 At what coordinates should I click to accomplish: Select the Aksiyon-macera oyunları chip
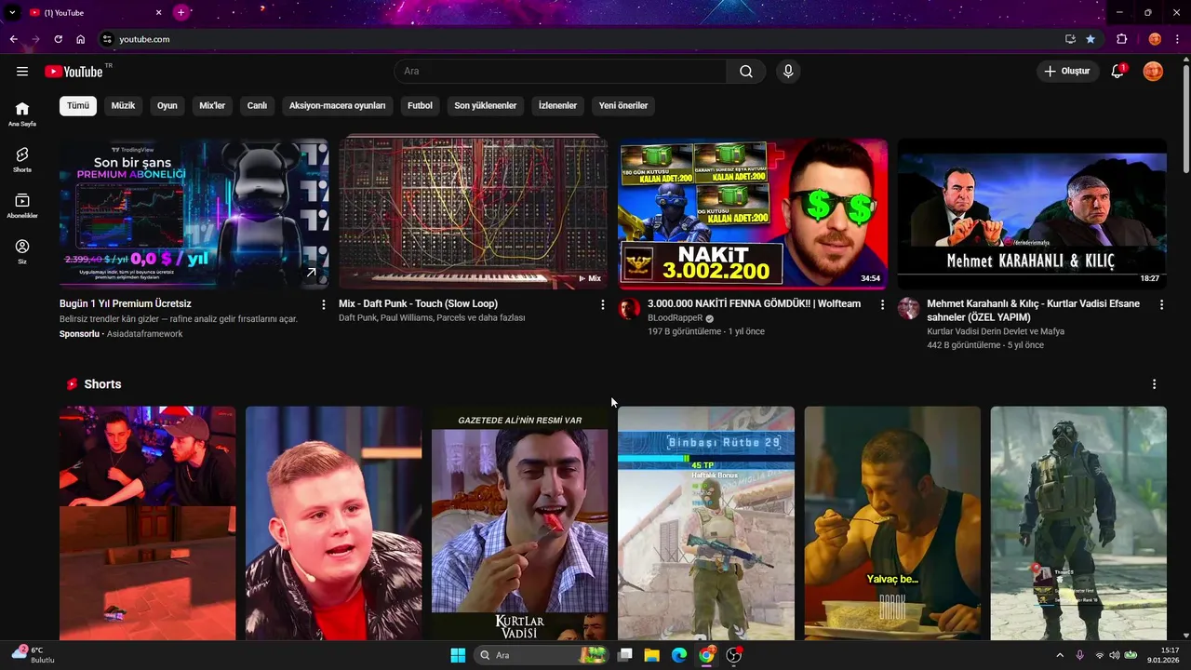(x=337, y=105)
